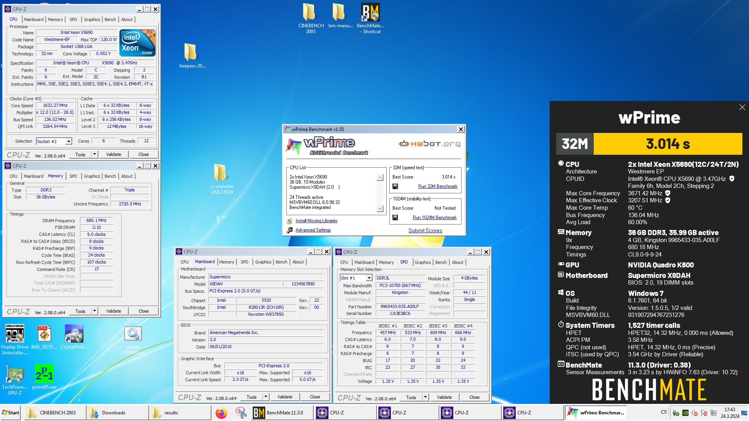749x421 pixels.
Task: Click the CS language indicator in the taskbar
Action: pyautogui.click(x=664, y=412)
